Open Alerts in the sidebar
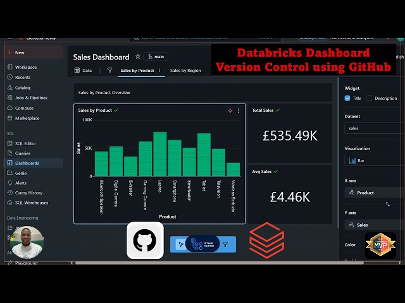This screenshot has width=405, height=303. click(x=21, y=183)
